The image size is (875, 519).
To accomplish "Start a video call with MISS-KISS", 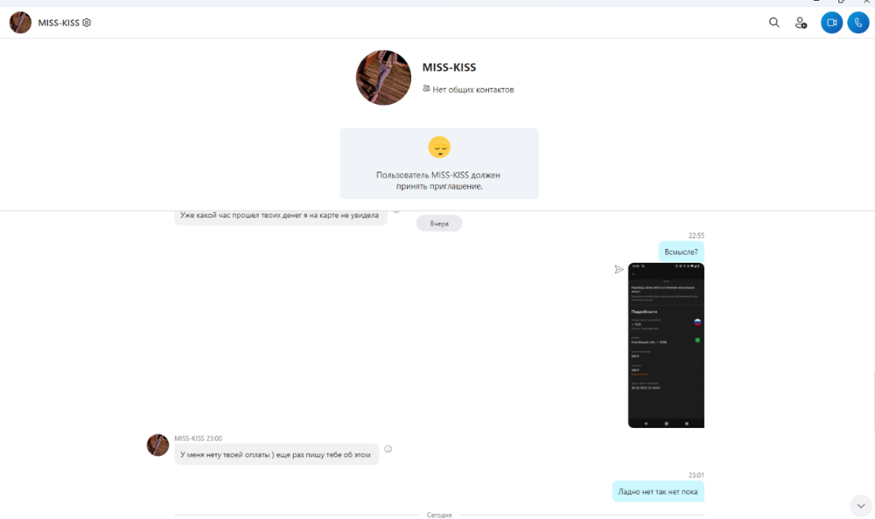I will click(831, 23).
